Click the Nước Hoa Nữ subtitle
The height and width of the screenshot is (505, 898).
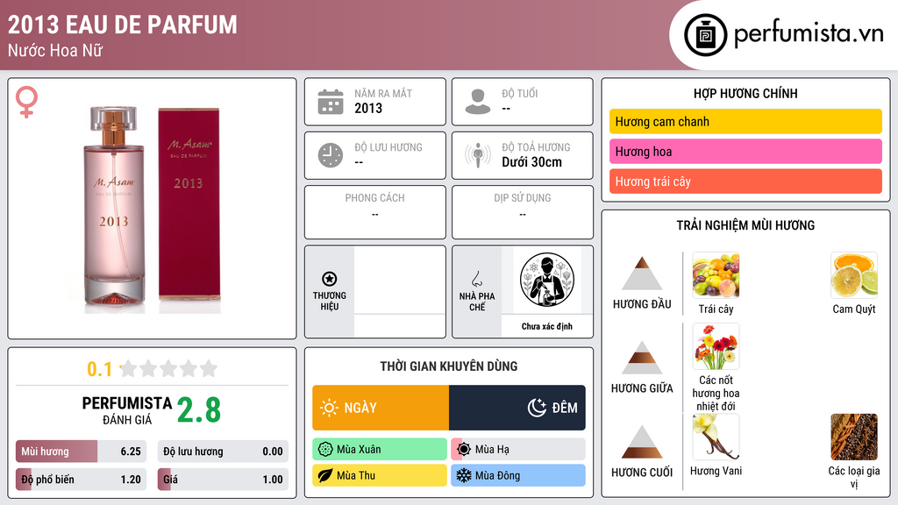55,50
